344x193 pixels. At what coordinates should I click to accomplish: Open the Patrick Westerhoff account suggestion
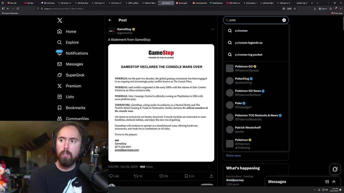(x=256, y=129)
